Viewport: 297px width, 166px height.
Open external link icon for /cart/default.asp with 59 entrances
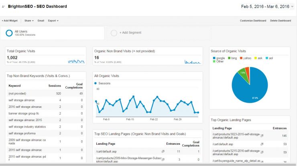pos(262,144)
